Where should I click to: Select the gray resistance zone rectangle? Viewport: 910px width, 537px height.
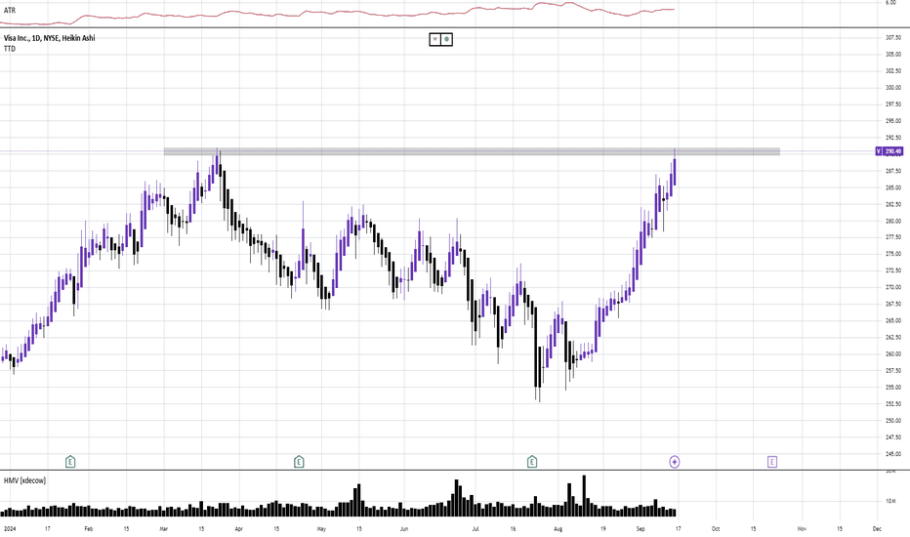tap(472, 151)
